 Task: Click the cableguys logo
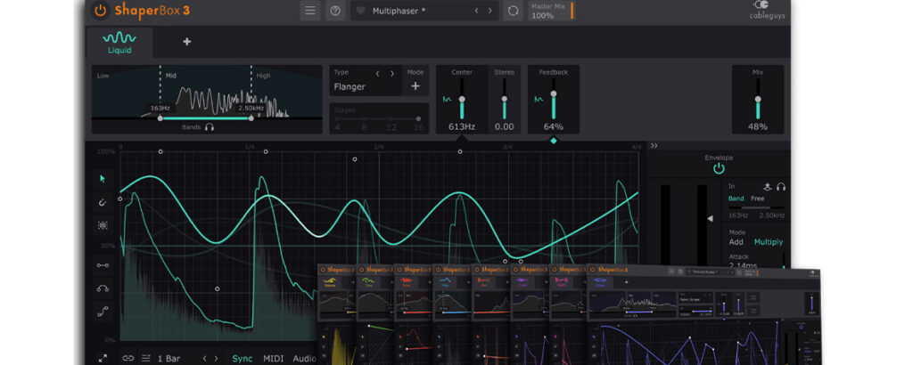pos(767,11)
